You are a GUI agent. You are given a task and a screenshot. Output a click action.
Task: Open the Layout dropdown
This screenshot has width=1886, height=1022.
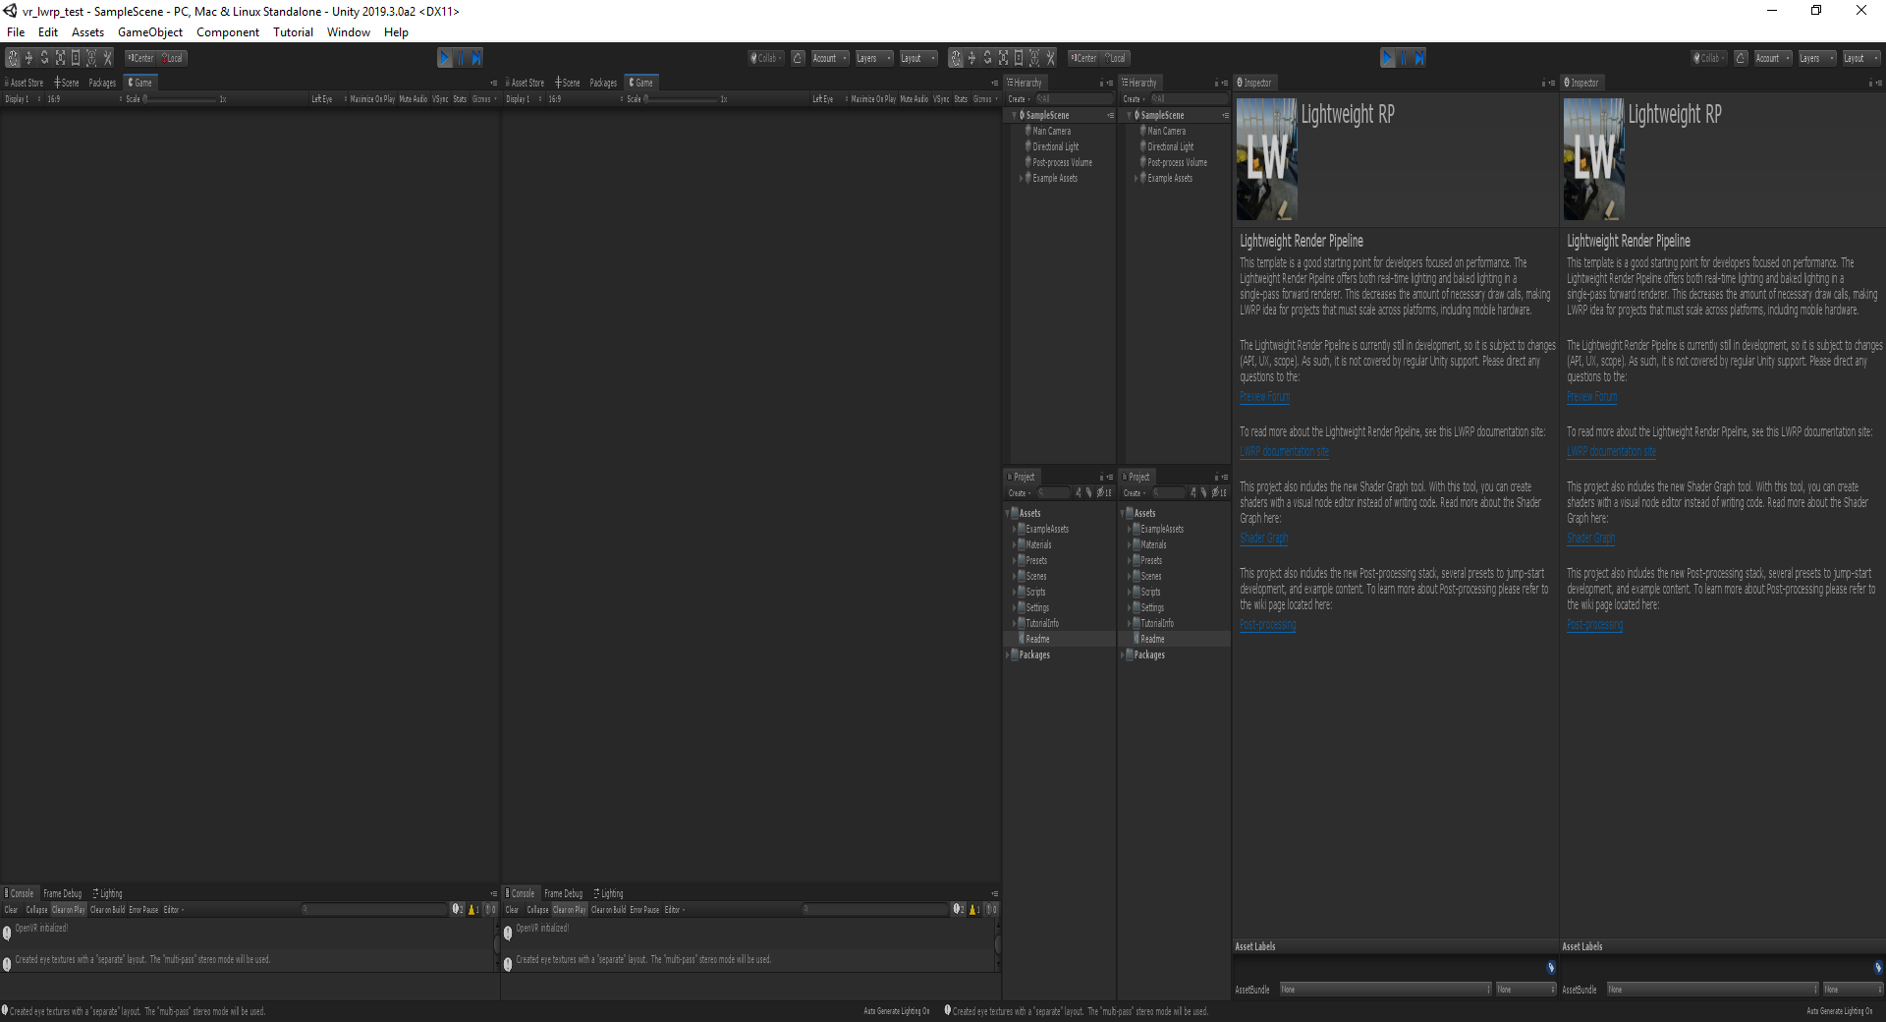(917, 58)
